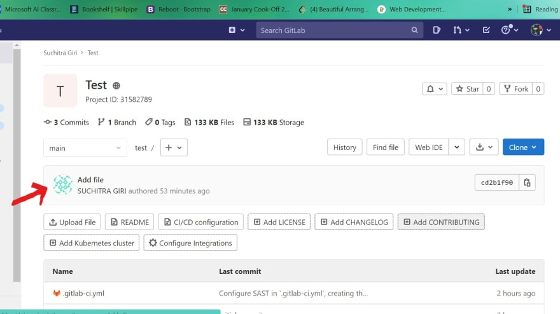The width and height of the screenshot is (560, 314).
Task: Click the project avatar T thumbnail
Action: click(60, 91)
